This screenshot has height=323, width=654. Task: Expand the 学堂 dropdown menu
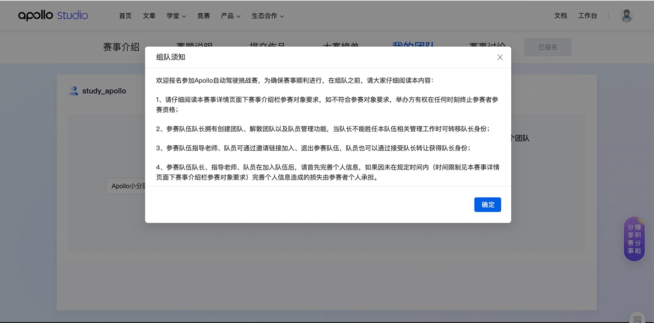(x=176, y=16)
